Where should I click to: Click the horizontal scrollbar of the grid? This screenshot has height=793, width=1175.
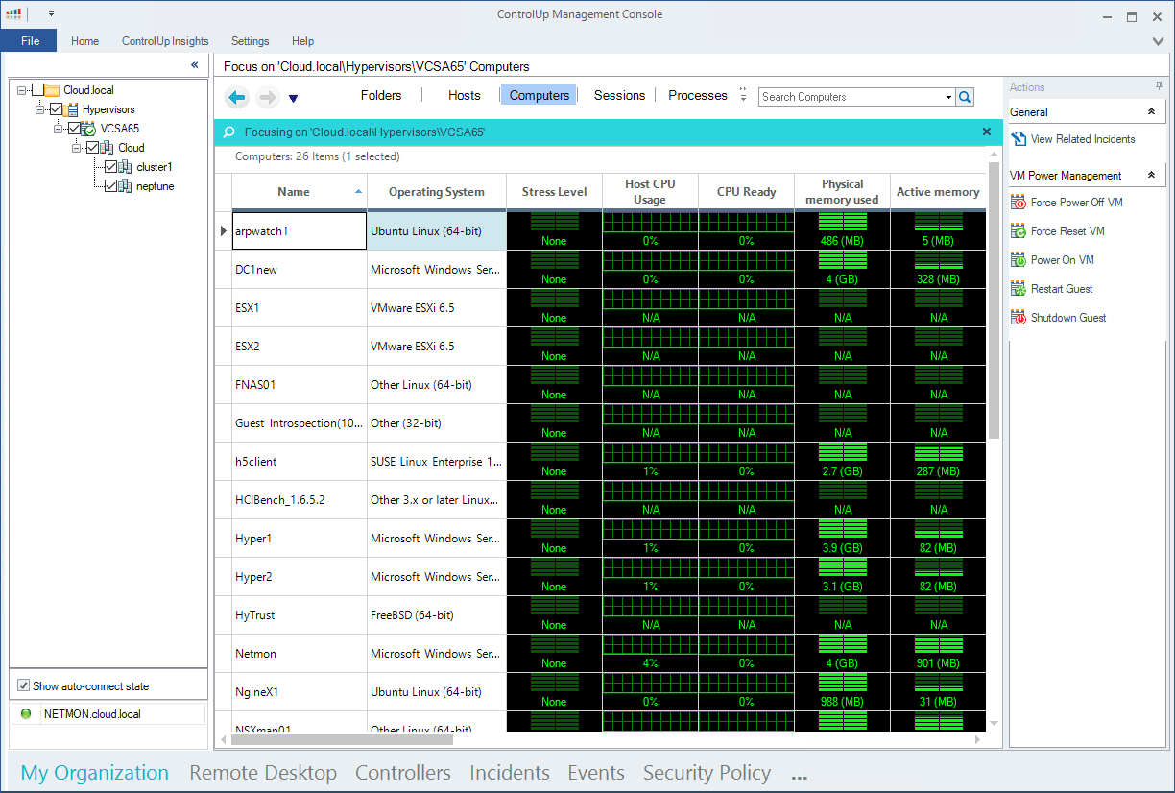tap(343, 740)
